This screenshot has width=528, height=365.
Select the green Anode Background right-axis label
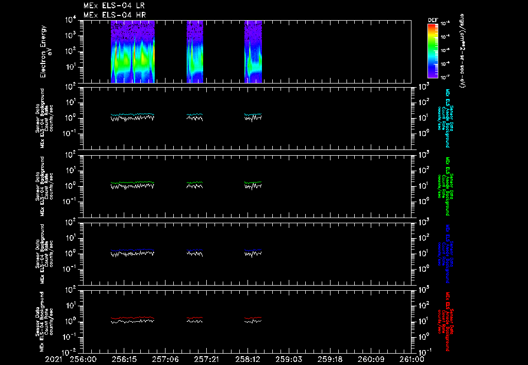[x=445, y=186]
